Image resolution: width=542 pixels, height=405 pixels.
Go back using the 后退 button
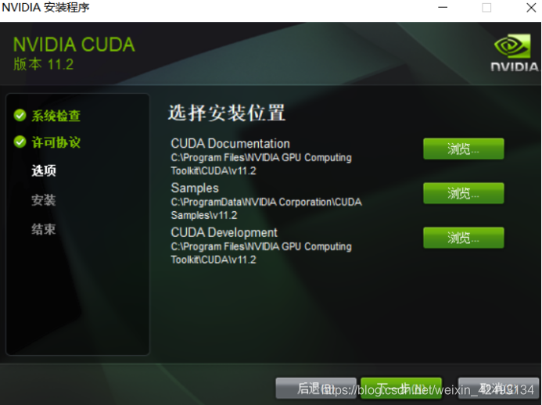(316, 388)
